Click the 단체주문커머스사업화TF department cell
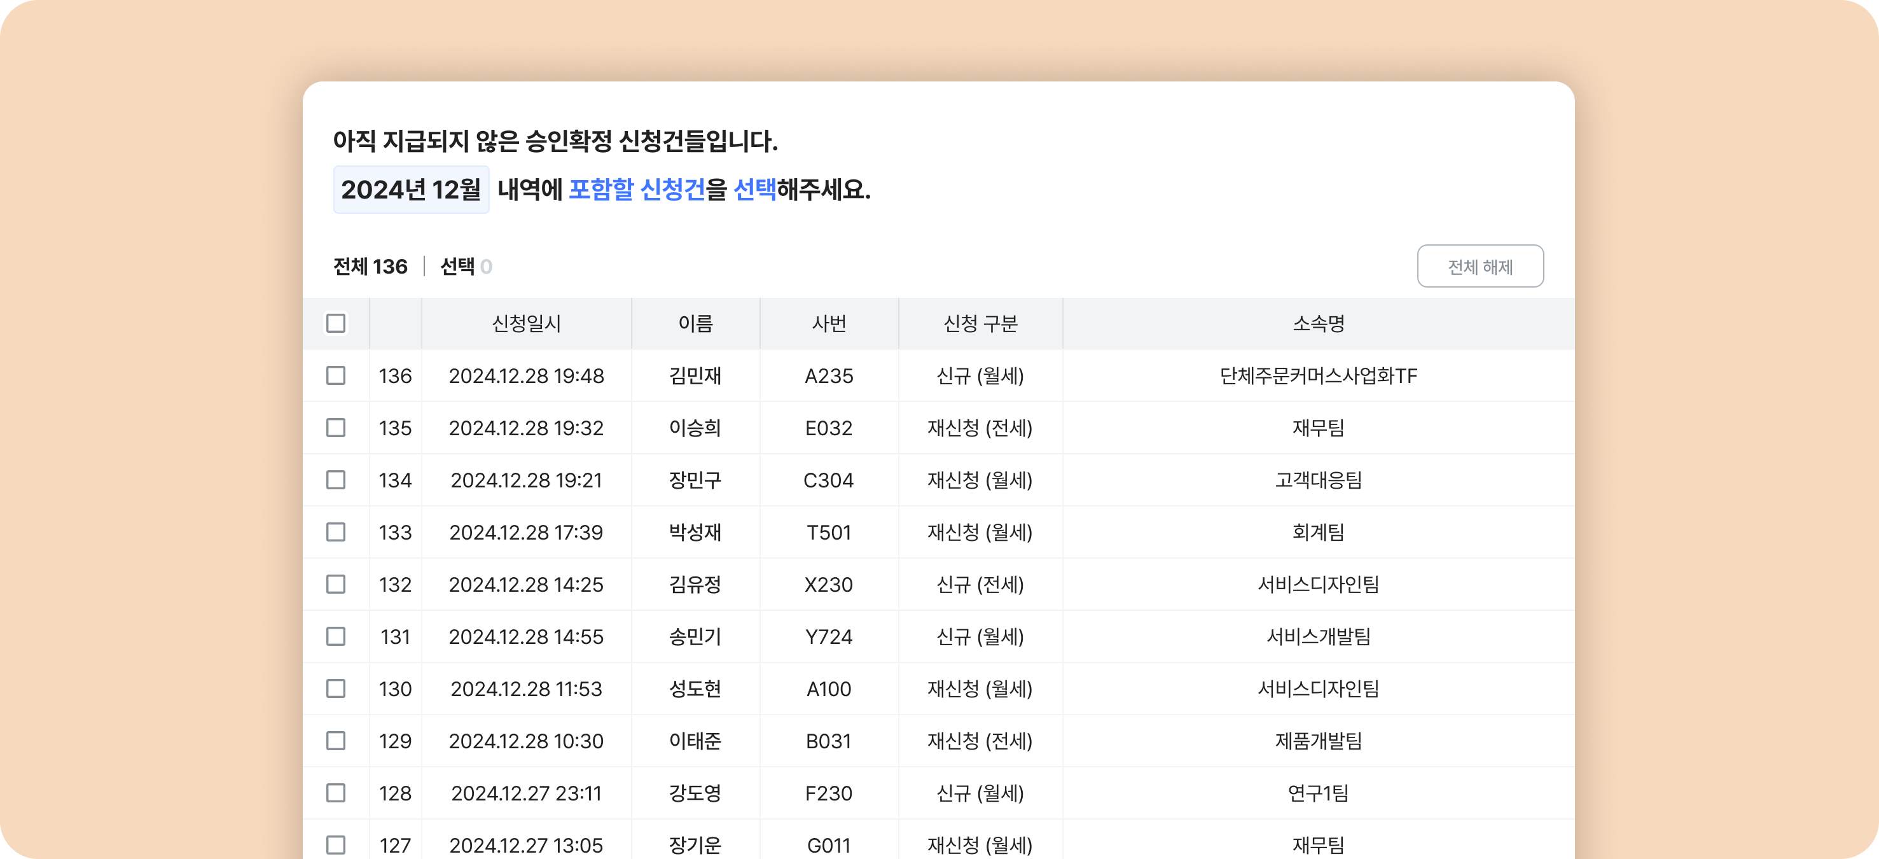Screen dimensions: 1879x859 tap(1317, 376)
